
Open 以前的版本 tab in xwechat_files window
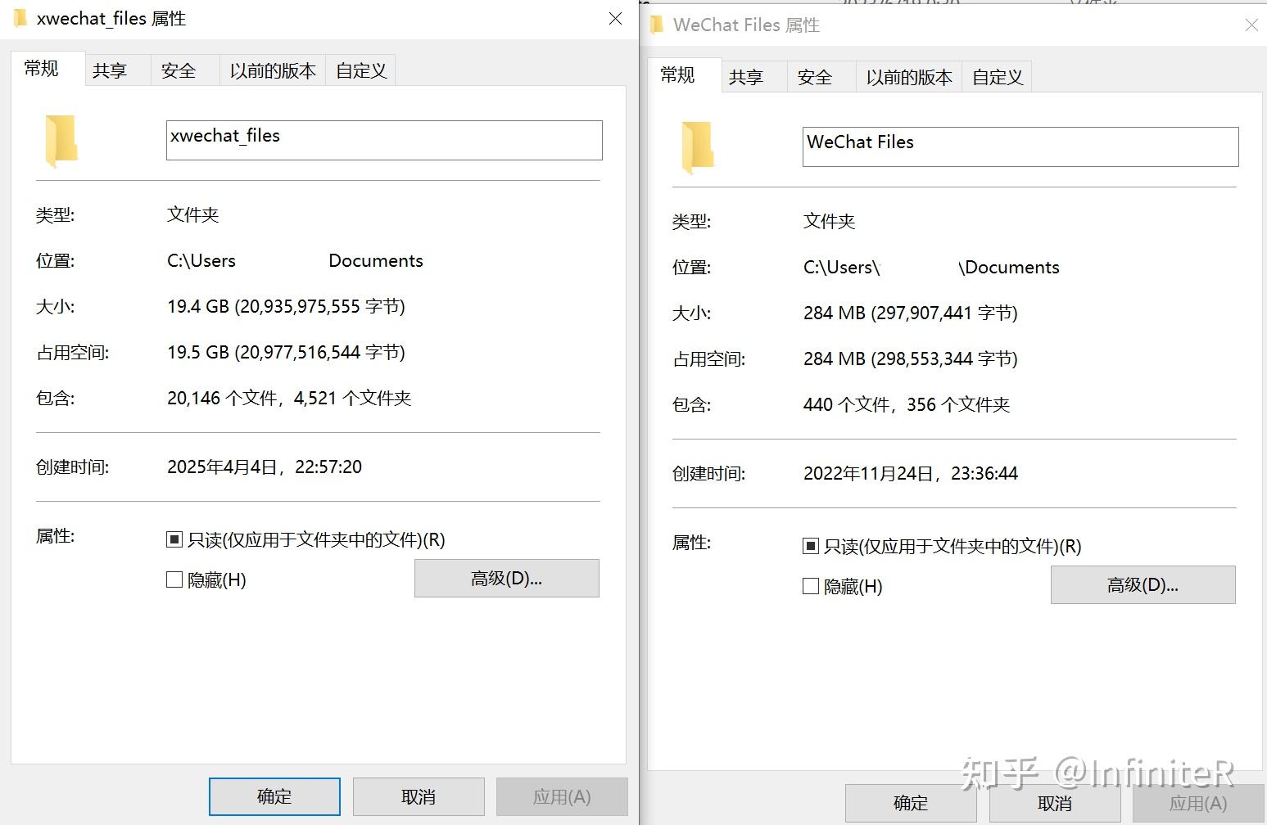click(272, 70)
